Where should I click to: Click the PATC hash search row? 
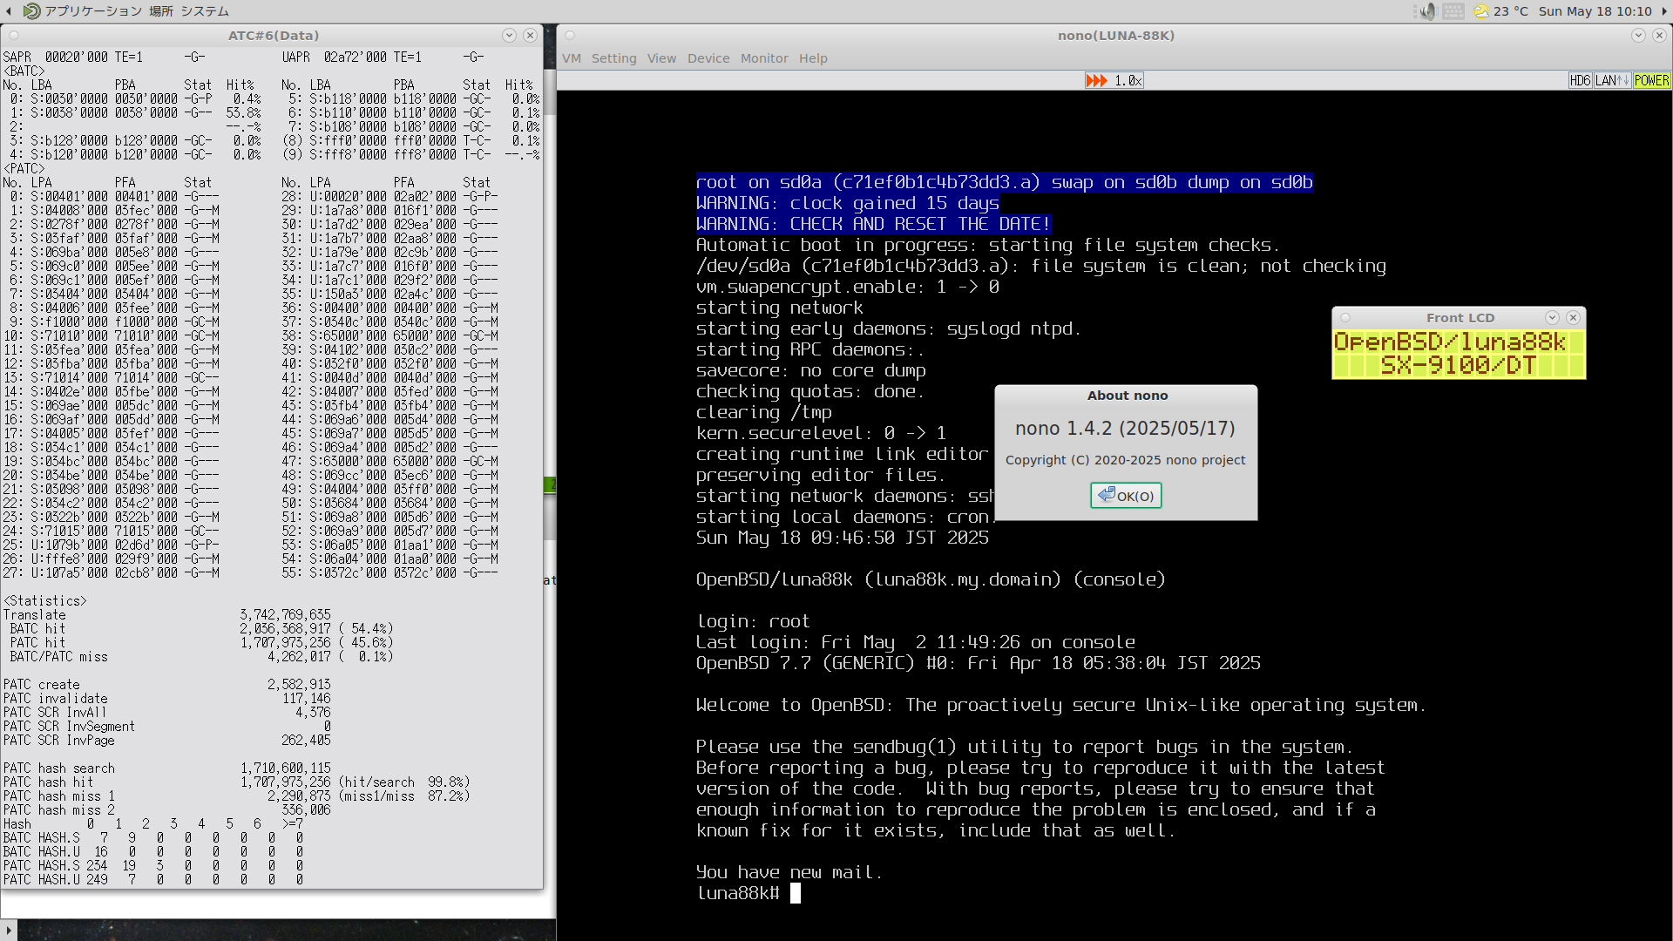[x=166, y=768]
